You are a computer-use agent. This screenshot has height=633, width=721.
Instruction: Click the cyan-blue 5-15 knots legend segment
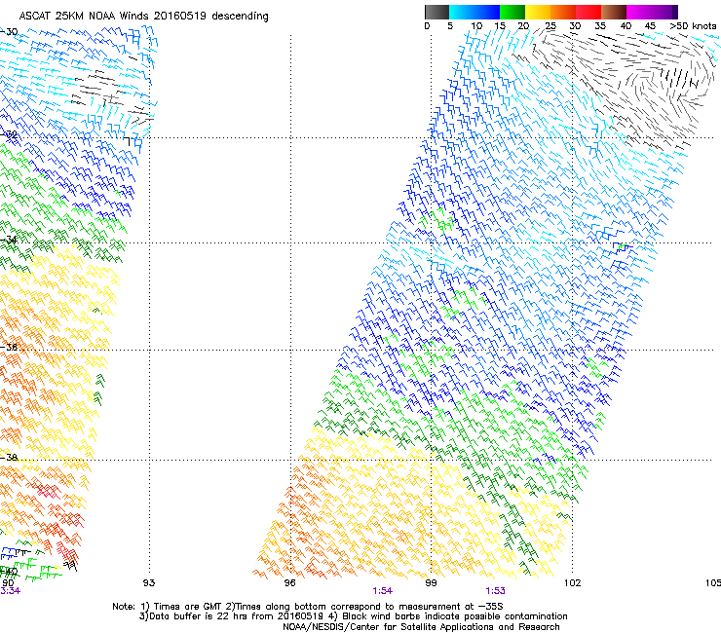click(474, 12)
